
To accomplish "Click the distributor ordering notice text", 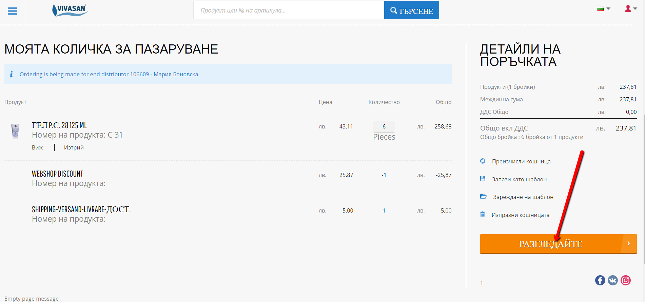I will [110, 74].
